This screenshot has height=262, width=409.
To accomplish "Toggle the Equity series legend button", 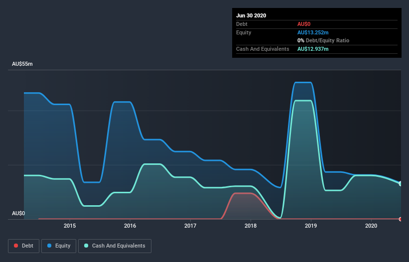I will click(59, 246).
